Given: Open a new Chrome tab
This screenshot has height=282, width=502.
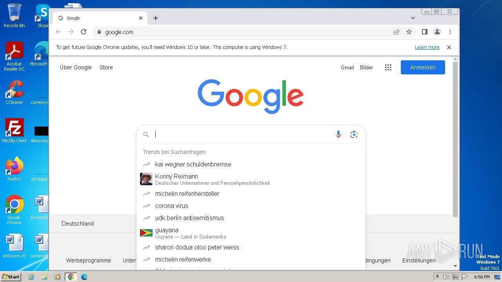Looking at the screenshot, I should coord(156,18).
